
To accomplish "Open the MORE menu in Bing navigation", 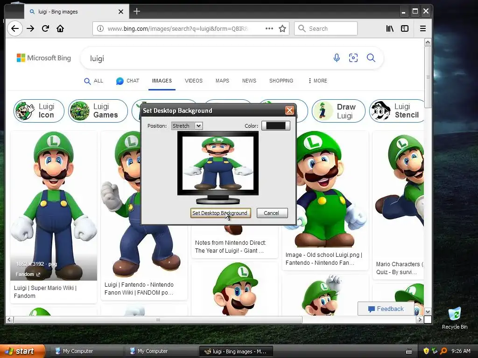I will tap(317, 81).
